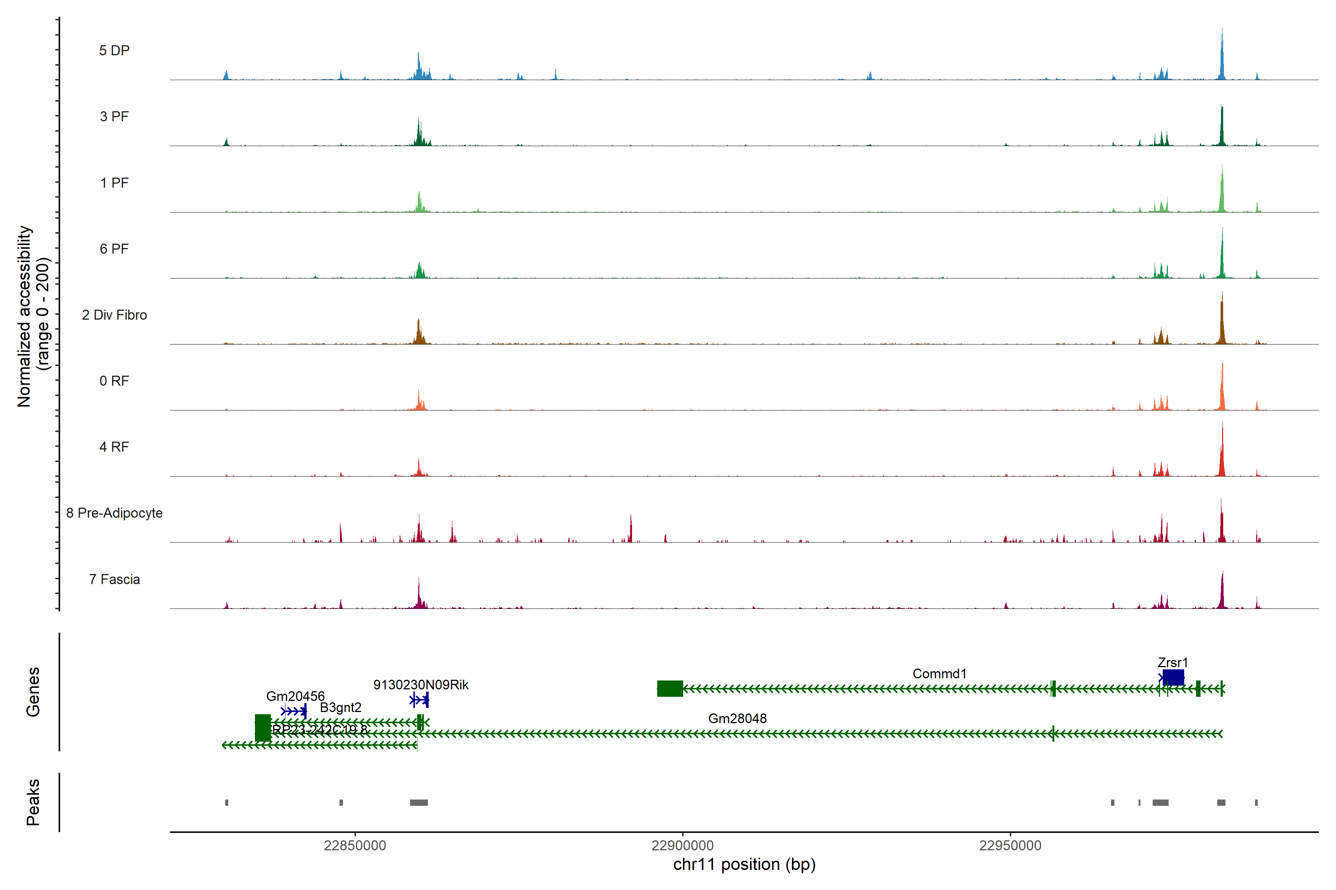Viewport: 1336px width, 890px height.
Task: Click the widest gray peak bar near 22860000
Action: 419,802
